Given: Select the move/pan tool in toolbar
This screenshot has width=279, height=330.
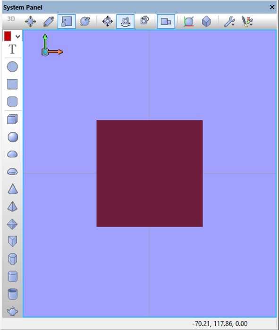Looking at the screenshot, I should [x=31, y=21].
